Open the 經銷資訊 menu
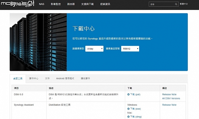This screenshot has width=199, height=119. coord(105,4)
